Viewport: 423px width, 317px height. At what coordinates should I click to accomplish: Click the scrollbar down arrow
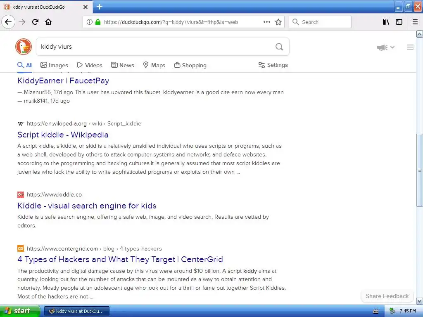420,301
